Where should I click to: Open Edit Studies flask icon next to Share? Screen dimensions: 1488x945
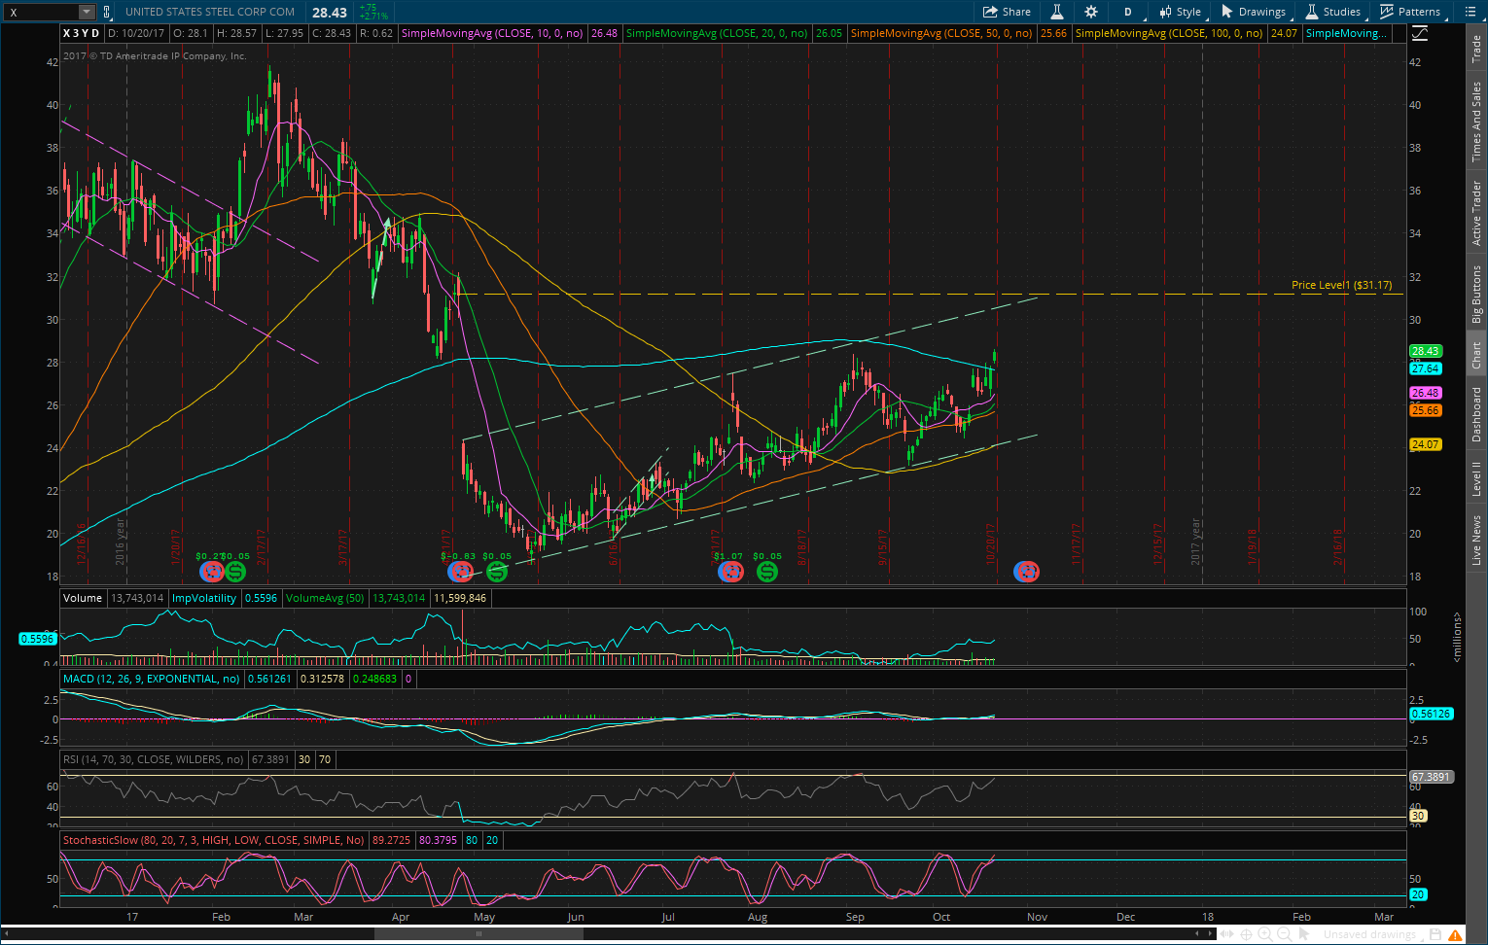1056,12
